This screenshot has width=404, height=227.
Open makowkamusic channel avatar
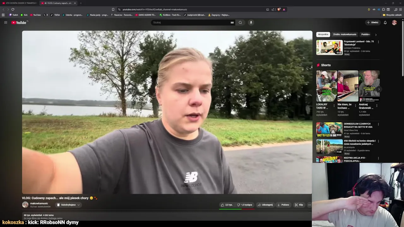pos(25,205)
